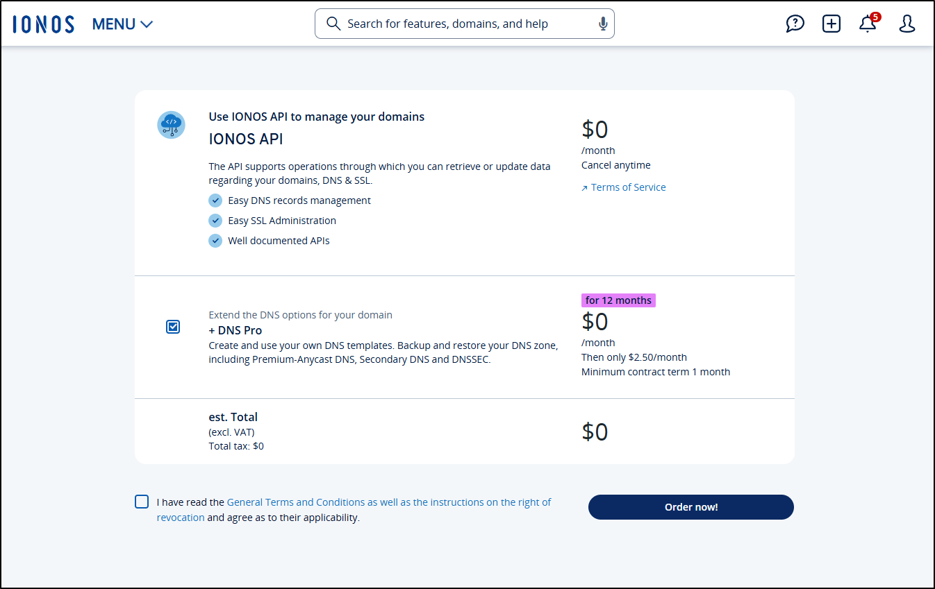The image size is (935, 589).
Task: Untick the DNS Pro checkbox
Action: coord(173,327)
